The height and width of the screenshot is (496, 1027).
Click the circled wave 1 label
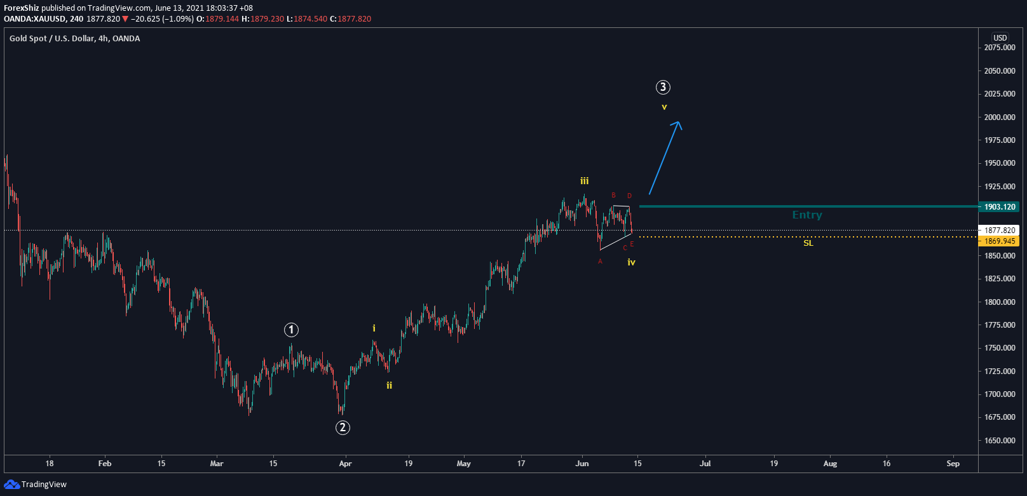coord(291,330)
